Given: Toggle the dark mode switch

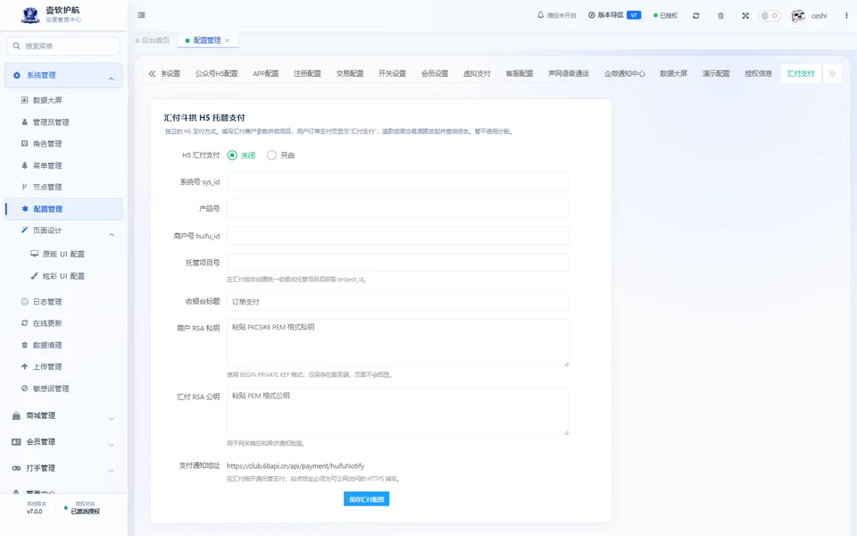Looking at the screenshot, I should (769, 15).
